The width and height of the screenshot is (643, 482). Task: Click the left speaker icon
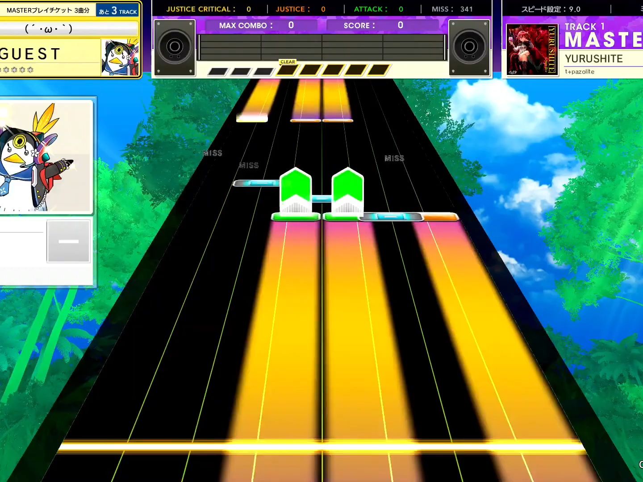pyautogui.click(x=175, y=47)
